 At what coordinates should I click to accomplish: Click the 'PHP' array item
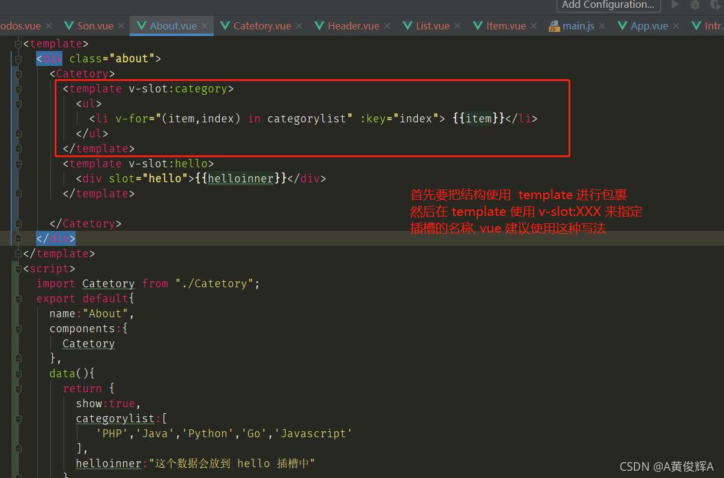coord(112,434)
